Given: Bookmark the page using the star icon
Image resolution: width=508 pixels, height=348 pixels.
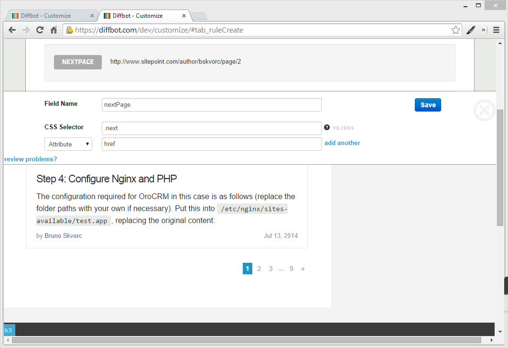Looking at the screenshot, I should pyautogui.click(x=455, y=30).
